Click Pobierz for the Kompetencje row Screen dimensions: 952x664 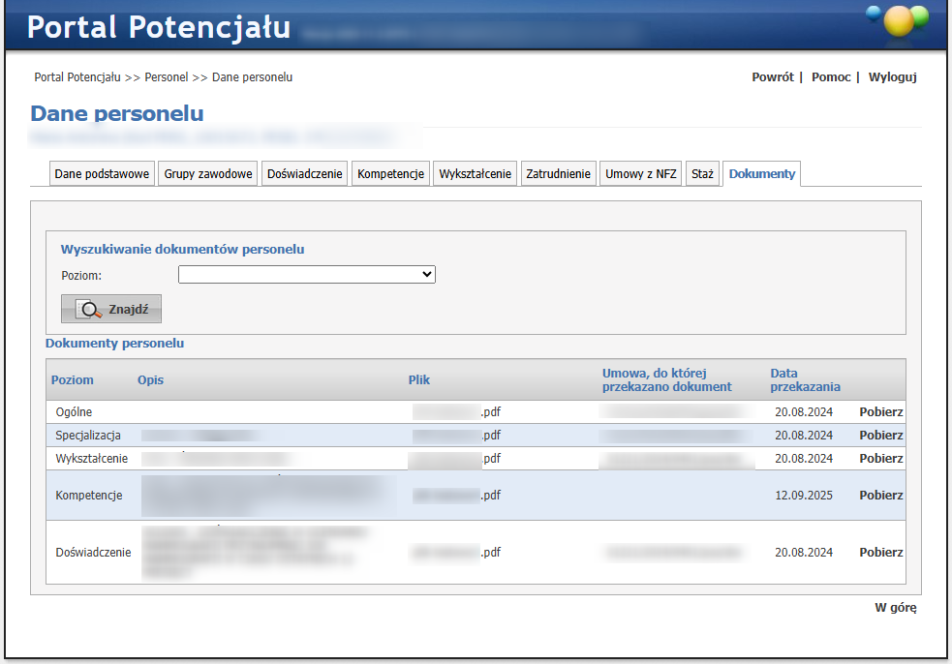[x=880, y=496]
